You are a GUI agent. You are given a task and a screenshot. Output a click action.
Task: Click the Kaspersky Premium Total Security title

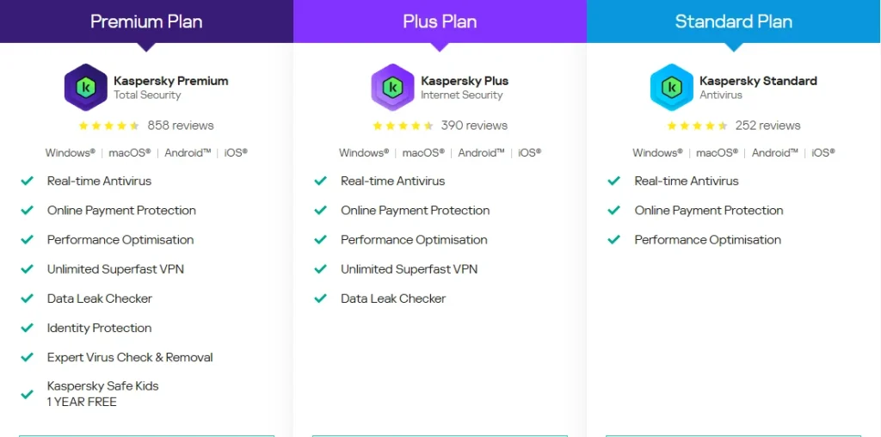point(171,87)
